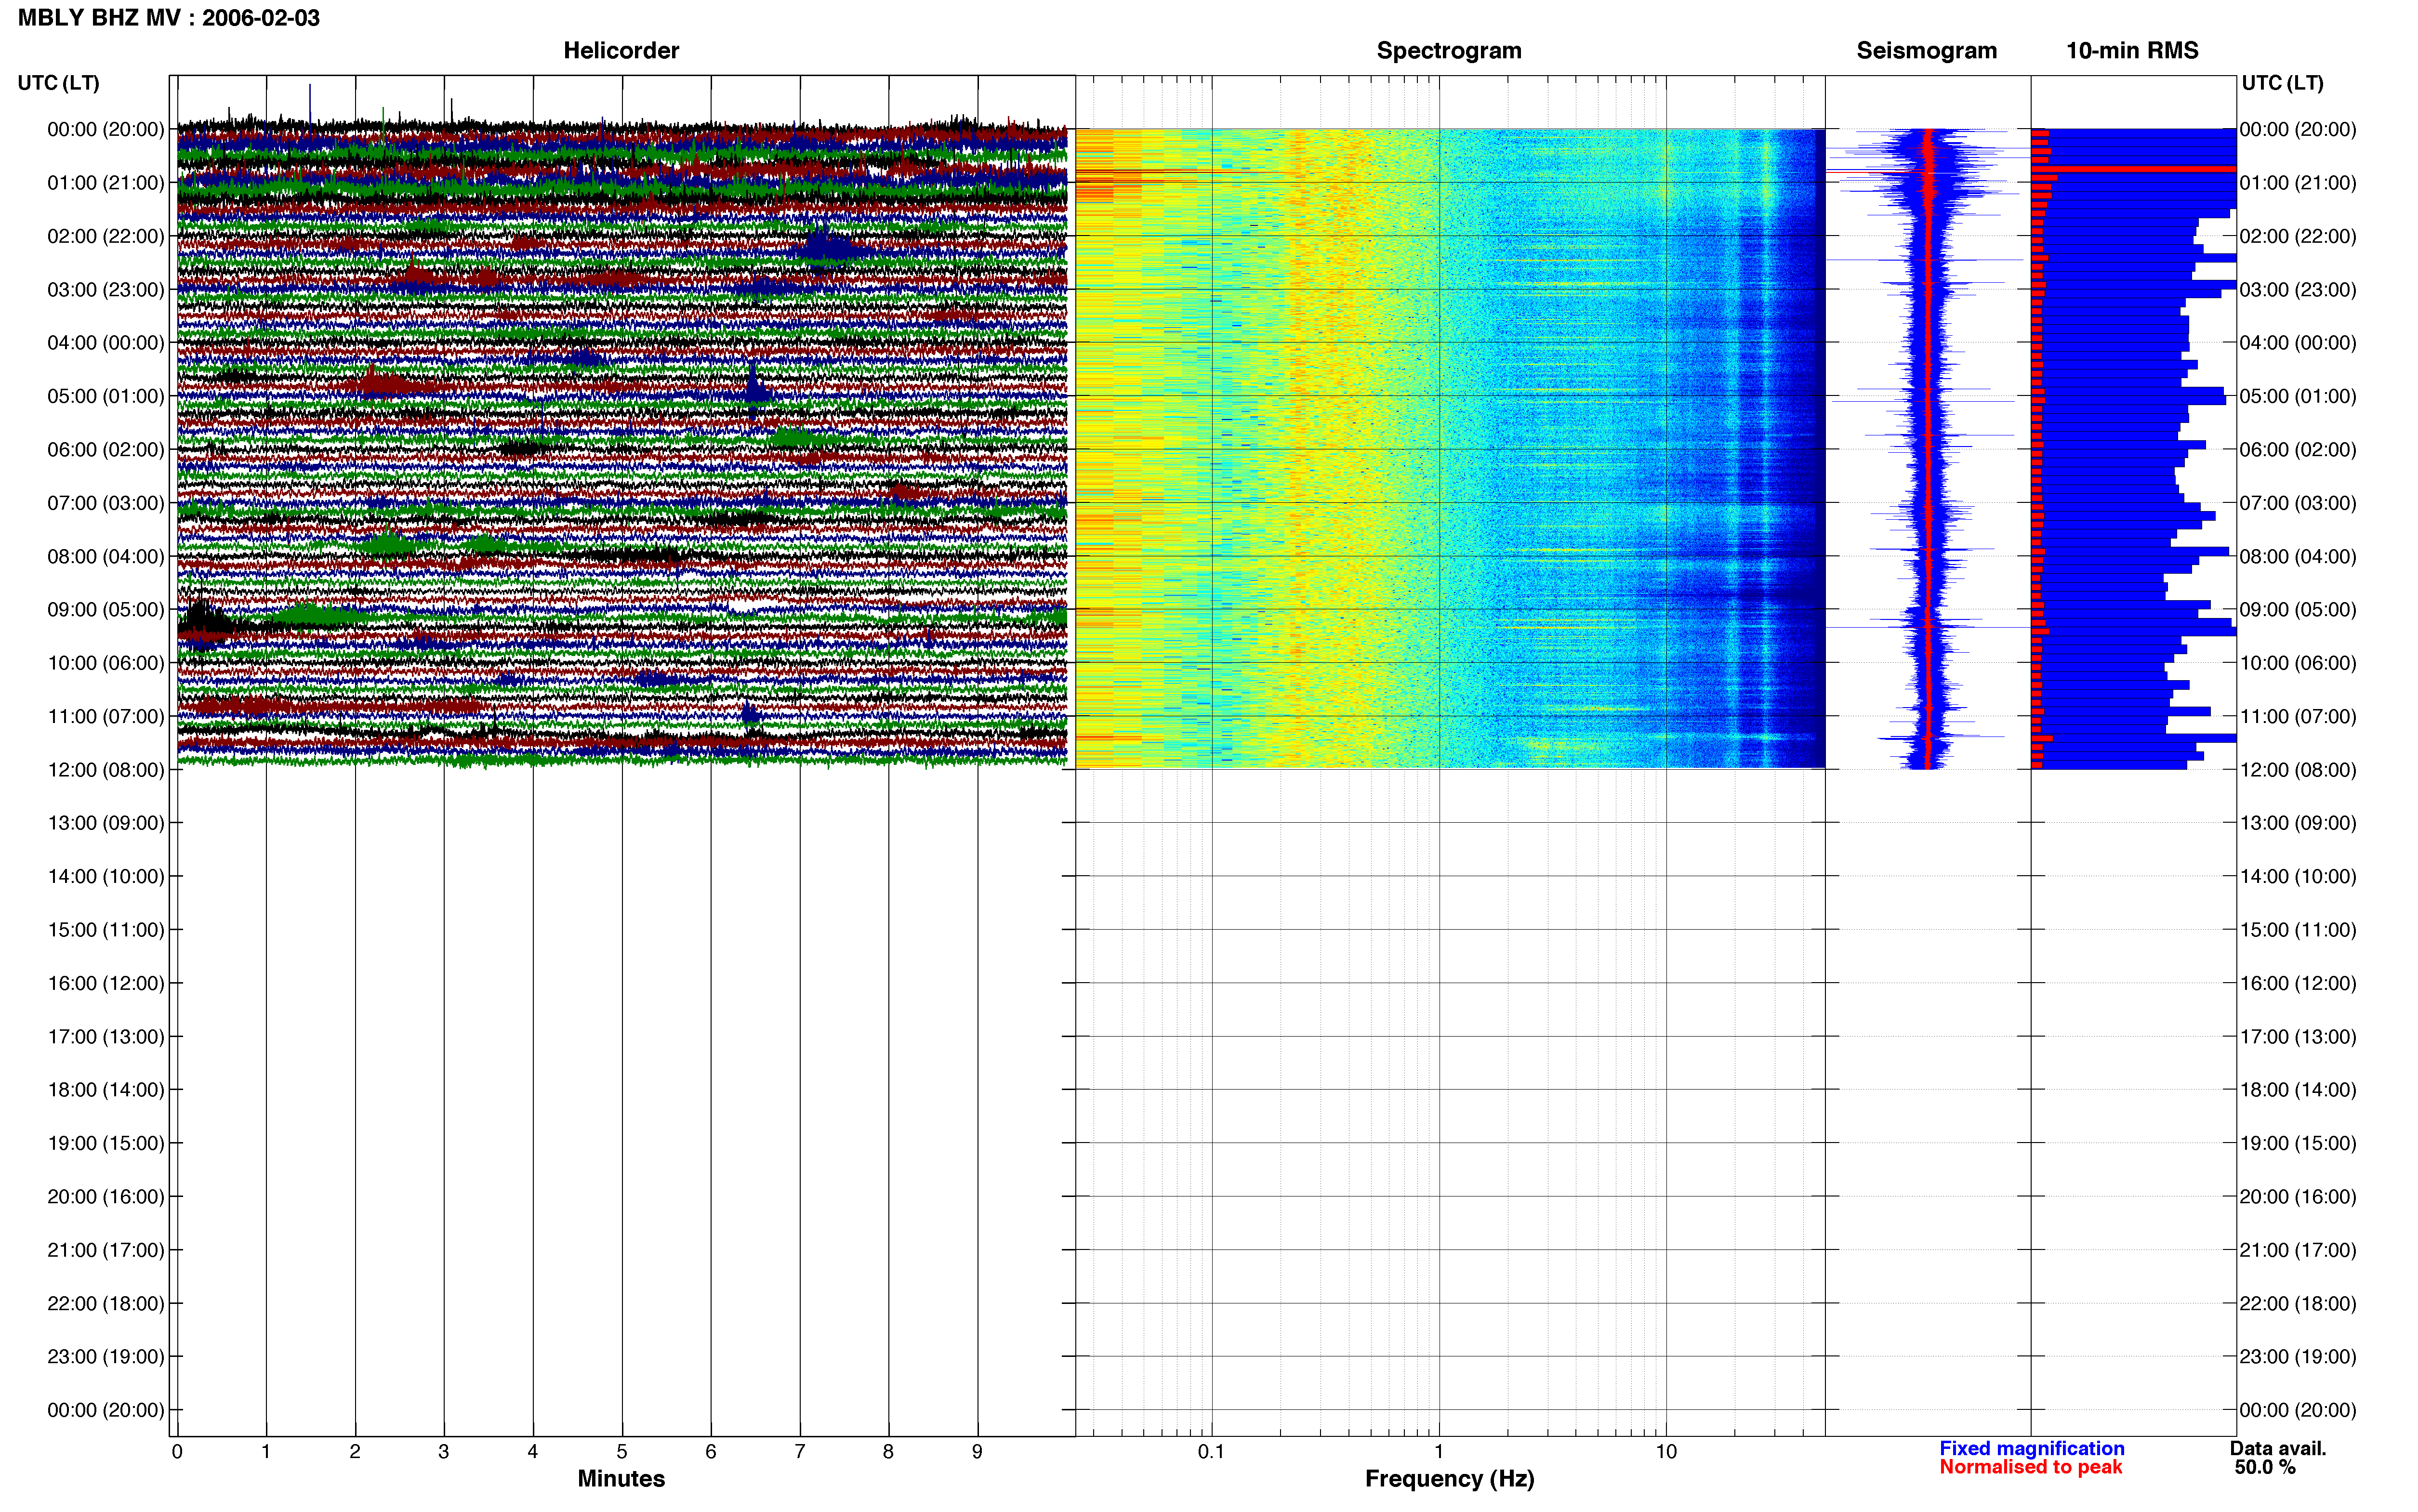2418x1512 pixels.
Task: Click the left '23:00 (19:00)' time label
Action: 106,1357
